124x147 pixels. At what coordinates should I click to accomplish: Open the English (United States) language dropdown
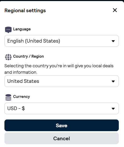tap(62, 41)
